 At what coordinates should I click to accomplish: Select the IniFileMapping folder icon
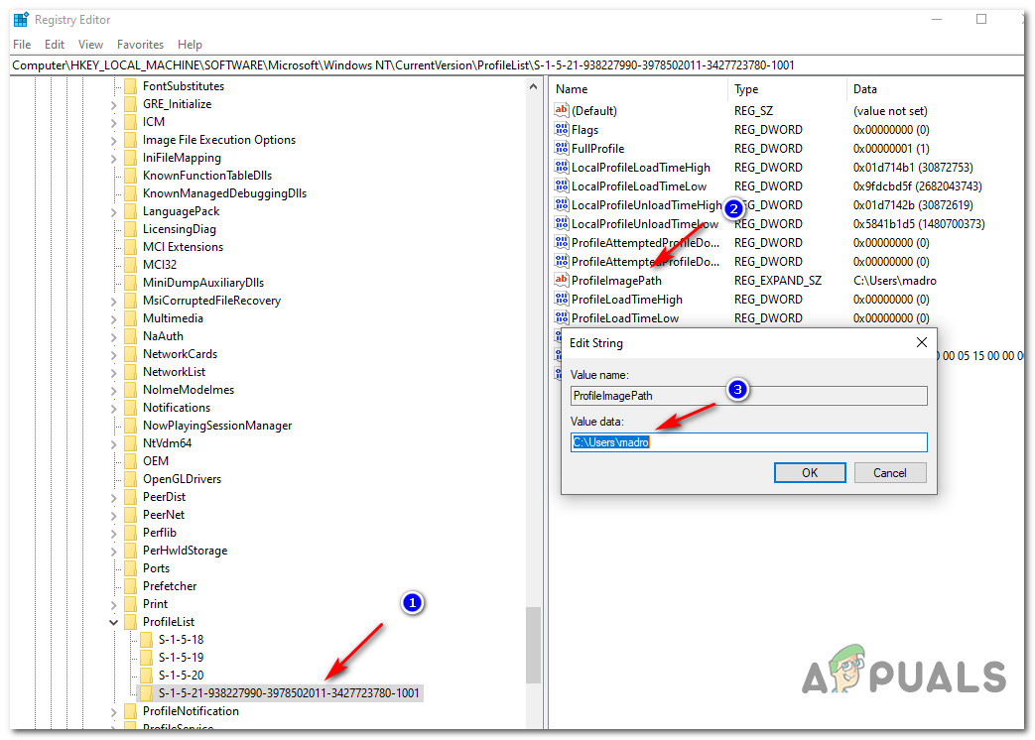tap(130, 158)
